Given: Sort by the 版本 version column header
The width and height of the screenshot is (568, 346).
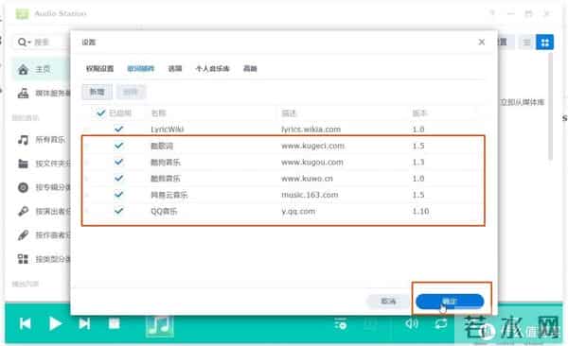Looking at the screenshot, I should coord(419,113).
